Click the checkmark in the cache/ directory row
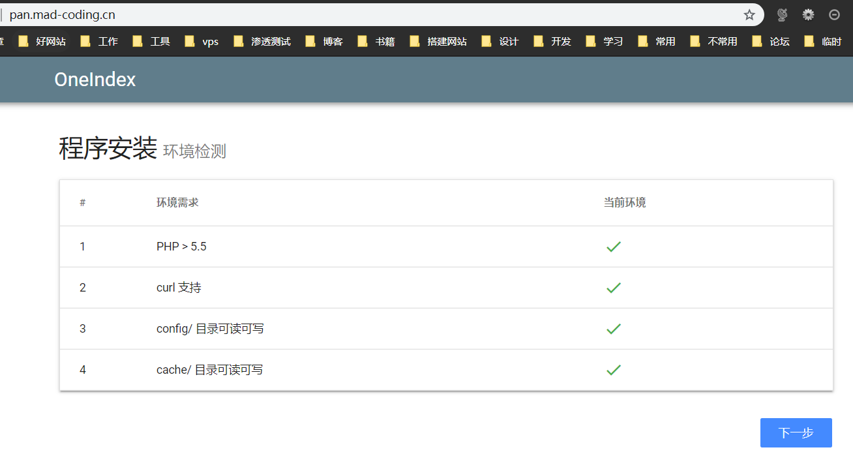Screen dimensions: 853x454 (x=613, y=370)
